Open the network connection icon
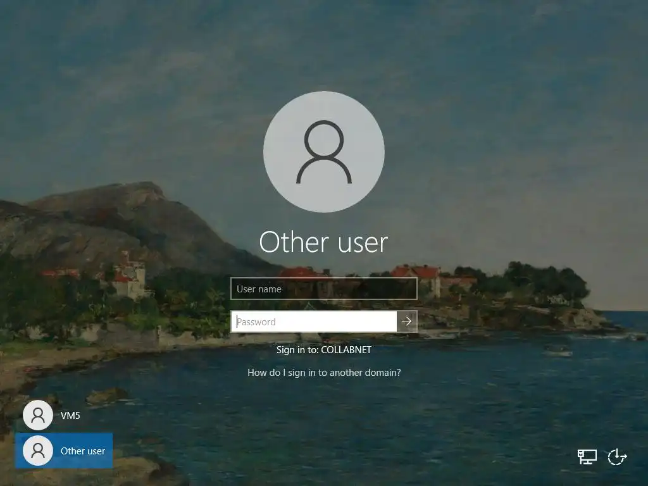This screenshot has height=486, width=648. 587,457
